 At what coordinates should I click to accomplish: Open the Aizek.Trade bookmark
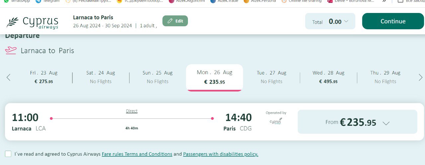point(224,1)
